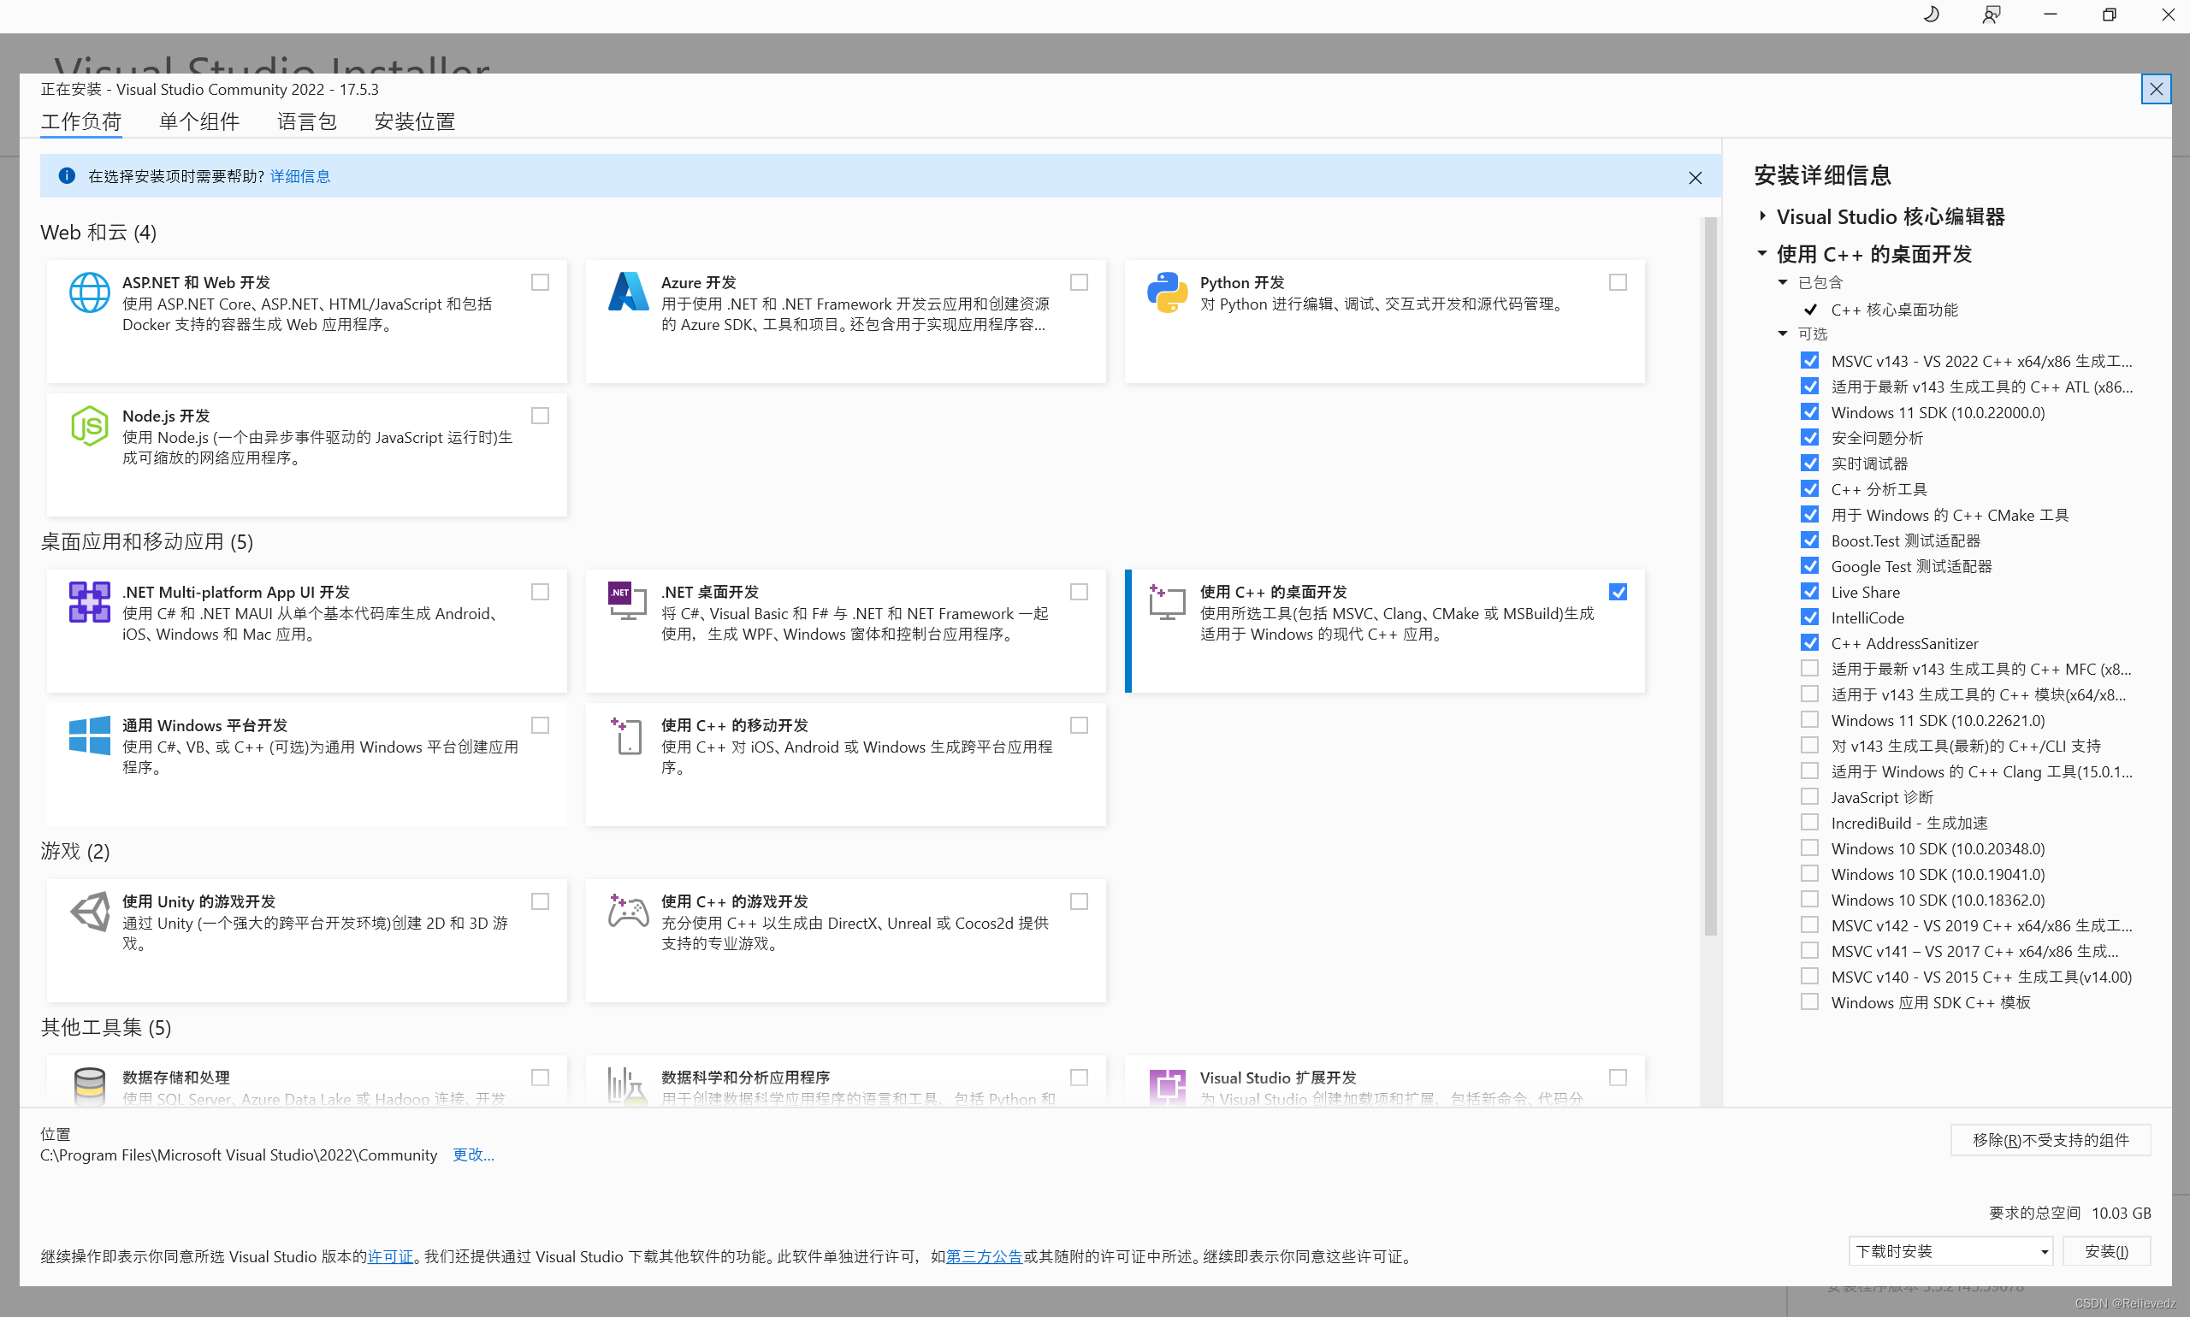Check the JavaScript 诊断 component
Image resolution: width=2190 pixels, height=1317 pixels.
tap(1809, 796)
